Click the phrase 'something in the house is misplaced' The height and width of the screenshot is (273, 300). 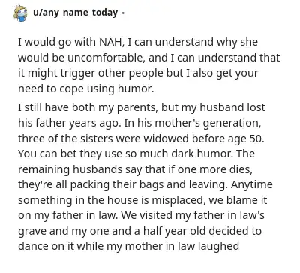[112, 200]
